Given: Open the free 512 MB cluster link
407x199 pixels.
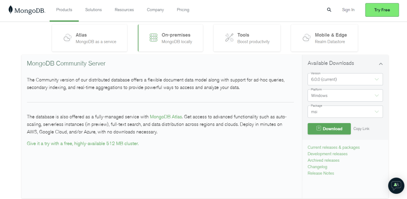Looking at the screenshot, I should [83, 144].
